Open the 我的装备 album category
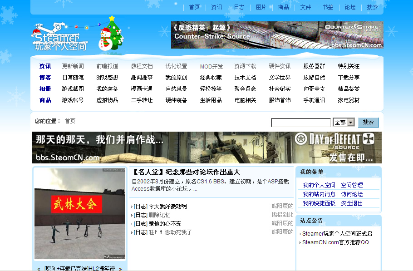 pyautogui.click(x=107, y=89)
